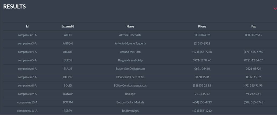Click the Blauer See Delikatessen name cell

click(130, 69)
